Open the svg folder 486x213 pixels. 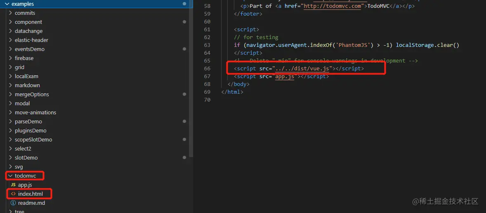[x=19, y=167]
